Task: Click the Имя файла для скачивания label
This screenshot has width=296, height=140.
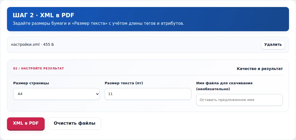Action: pyautogui.click(x=224, y=83)
